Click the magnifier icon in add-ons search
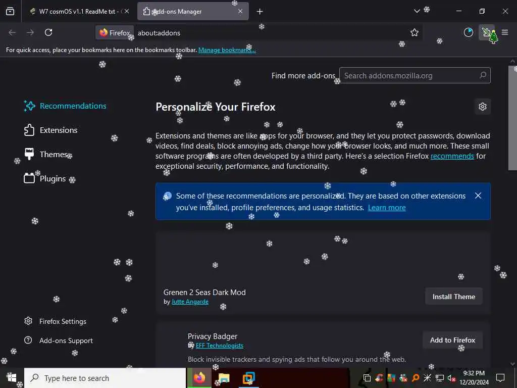The width and height of the screenshot is (517, 388). (x=483, y=75)
